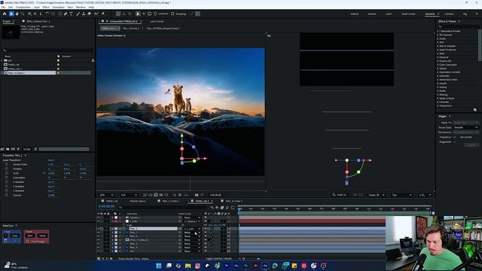Open the Window menu

(x=81, y=7)
